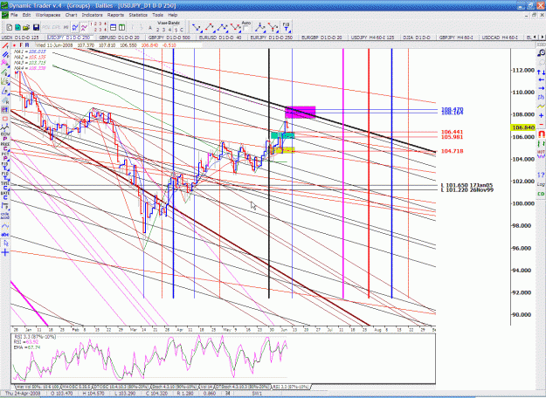Click the R toggle in chart header
Screen dimensions: 546x398
click(x=27, y=45)
